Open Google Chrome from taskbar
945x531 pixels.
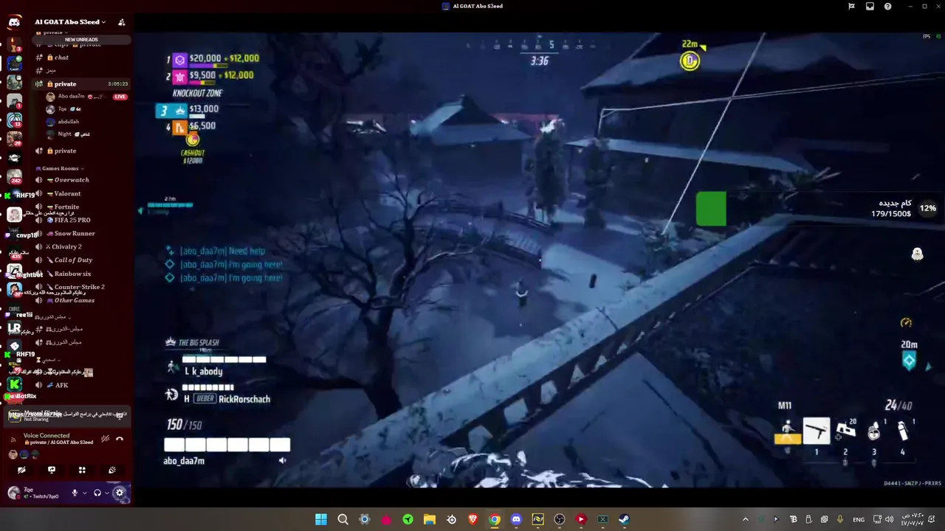click(495, 519)
